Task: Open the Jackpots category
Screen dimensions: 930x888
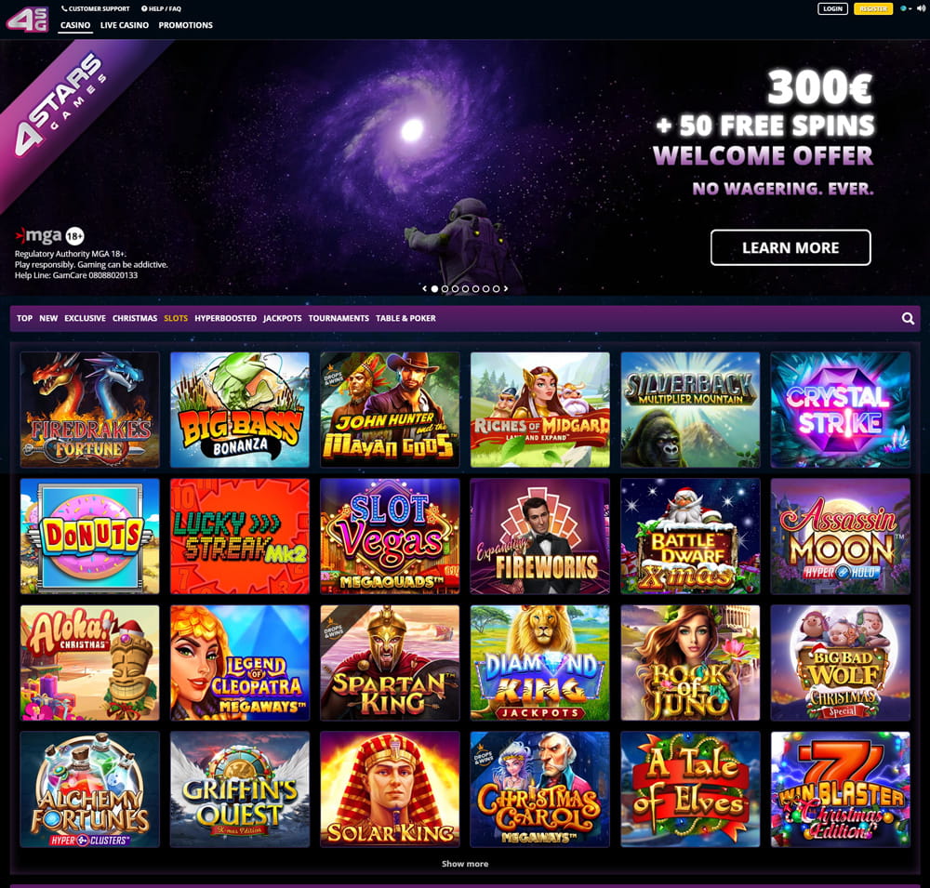Action: click(x=283, y=319)
